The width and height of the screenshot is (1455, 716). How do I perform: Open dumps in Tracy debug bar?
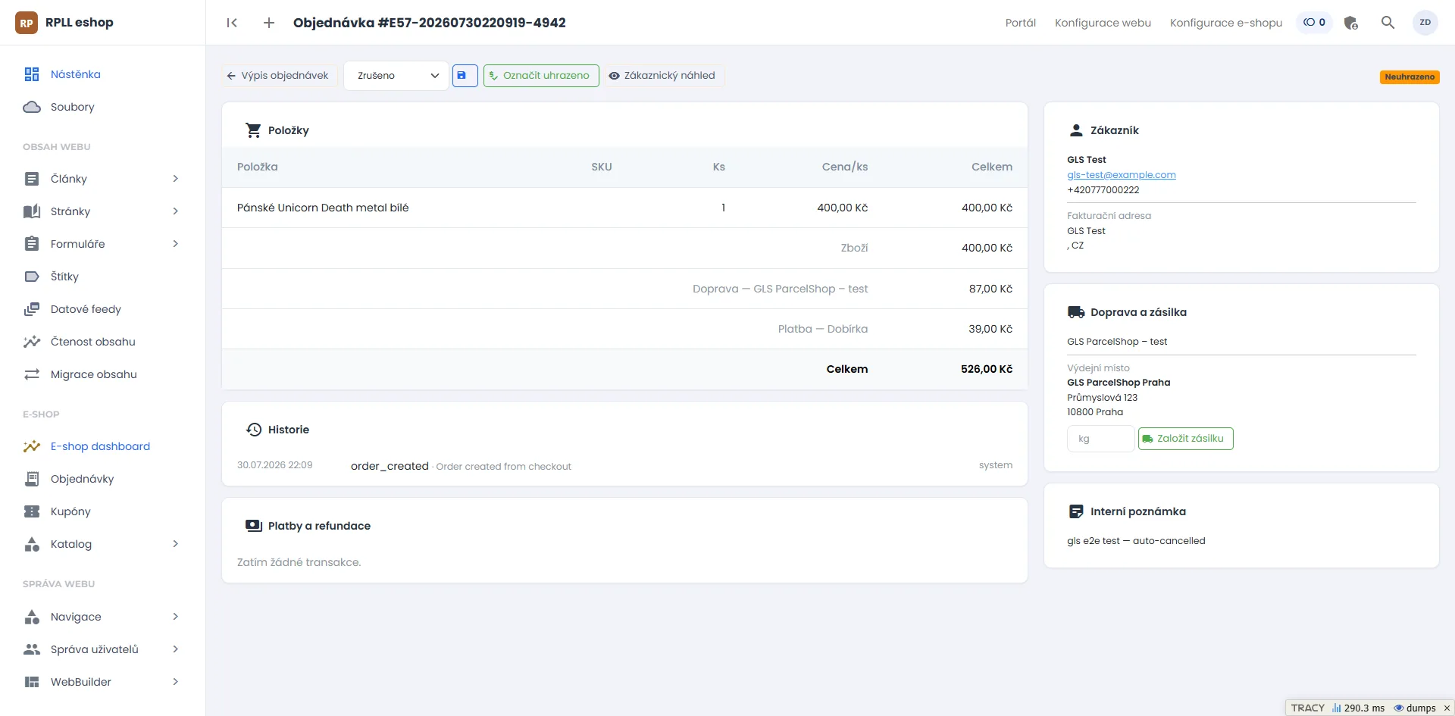pyautogui.click(x=1415, y=708)
